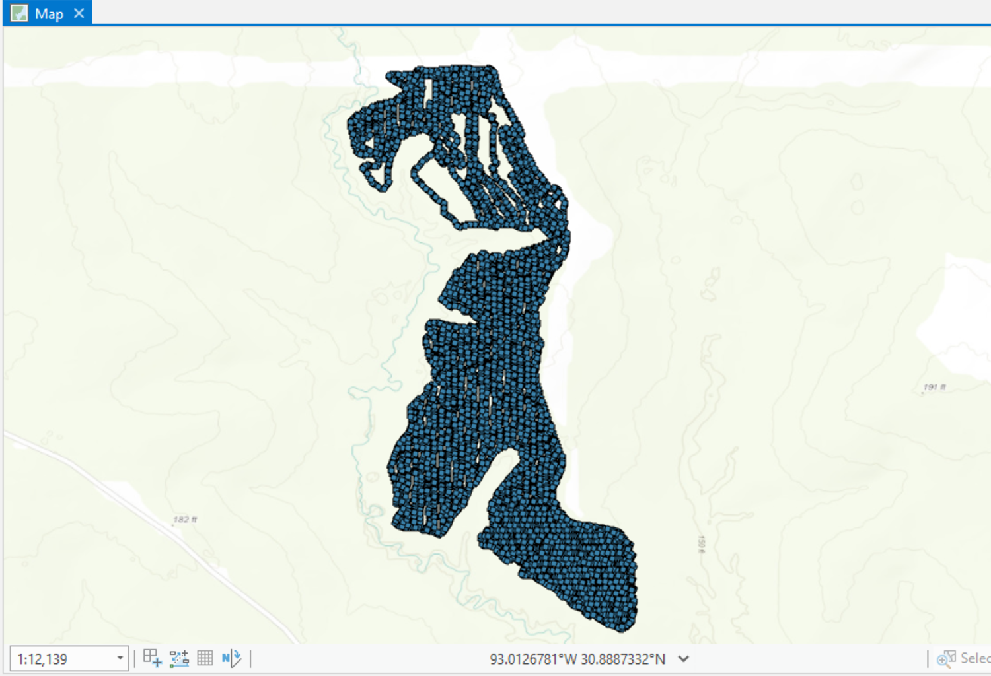This screenshot has width=991, height=676.
Task: Click the dense blue point feature cluster
Action: [489, 370]
